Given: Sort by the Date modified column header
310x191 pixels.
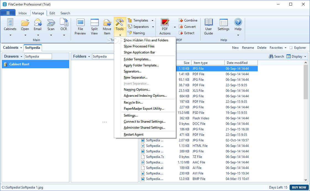Looking at the screenshot, I should point(241,63).
